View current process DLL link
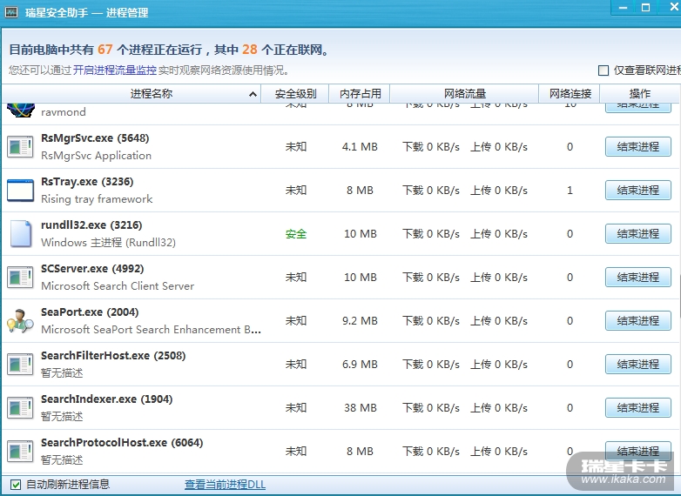This screenshot has height=496, width=681. click(225, 485)
